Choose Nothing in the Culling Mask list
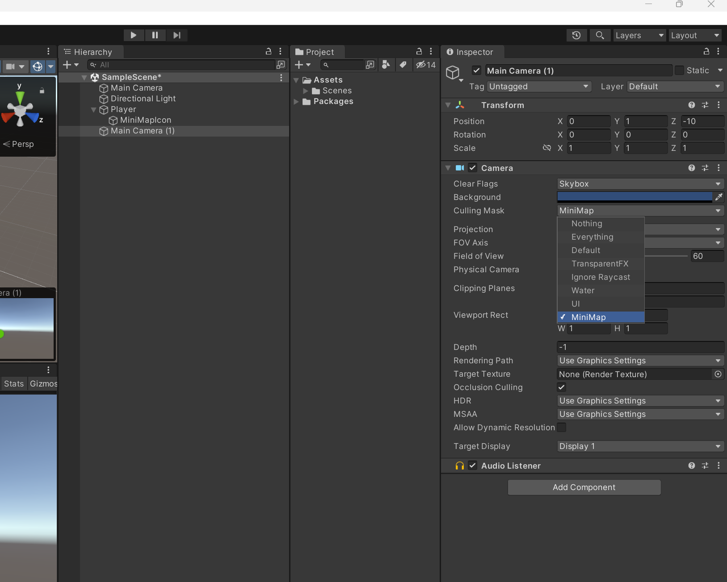This screenshot has height=582, width=727. (601, 224)
